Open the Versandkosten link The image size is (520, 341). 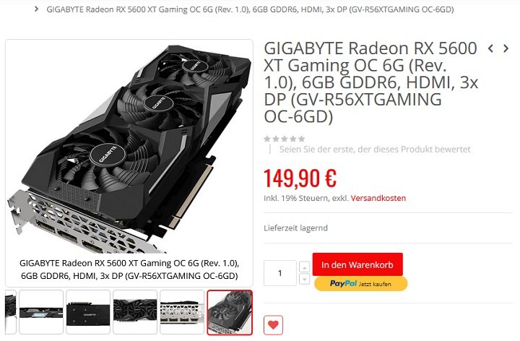point(378,199)
